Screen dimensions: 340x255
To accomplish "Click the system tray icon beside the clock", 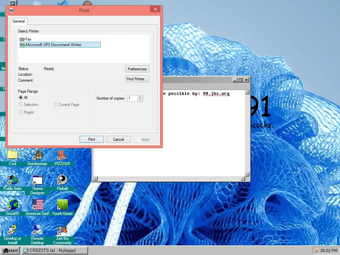I will [x=316, y=251].
